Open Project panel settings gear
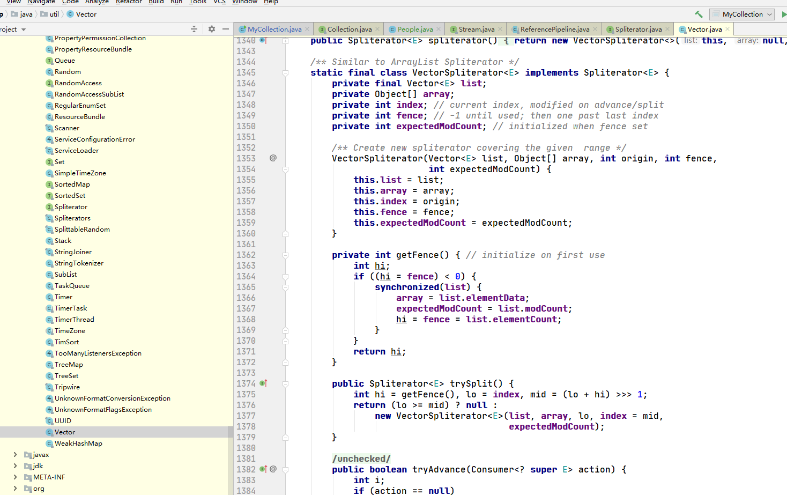This screenshot has width=787, height=495. tap(212, 29)
